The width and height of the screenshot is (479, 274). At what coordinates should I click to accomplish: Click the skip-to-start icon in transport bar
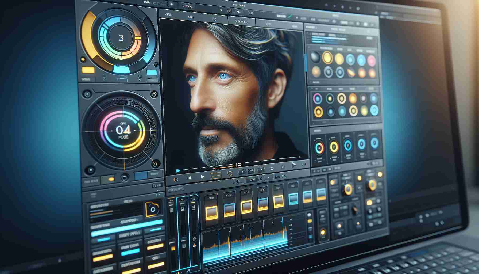pyautogui.click(x=189, y=178)
